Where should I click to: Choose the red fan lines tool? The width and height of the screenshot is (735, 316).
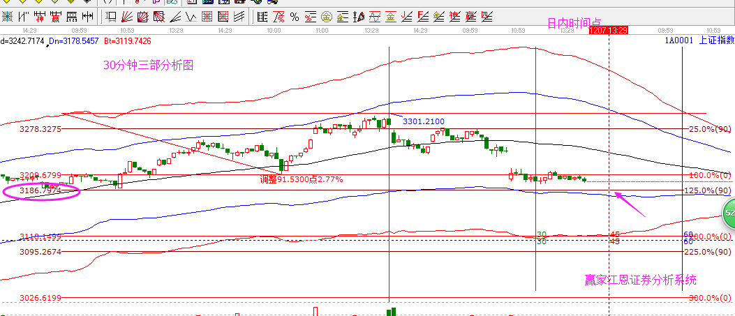point(127,17)
